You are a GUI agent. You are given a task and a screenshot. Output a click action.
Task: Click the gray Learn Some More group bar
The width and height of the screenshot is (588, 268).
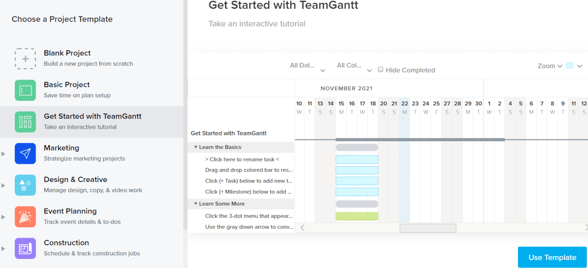357,204
